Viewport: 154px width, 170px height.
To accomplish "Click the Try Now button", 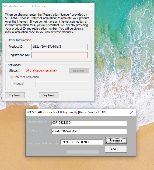I will pos(15,95).
